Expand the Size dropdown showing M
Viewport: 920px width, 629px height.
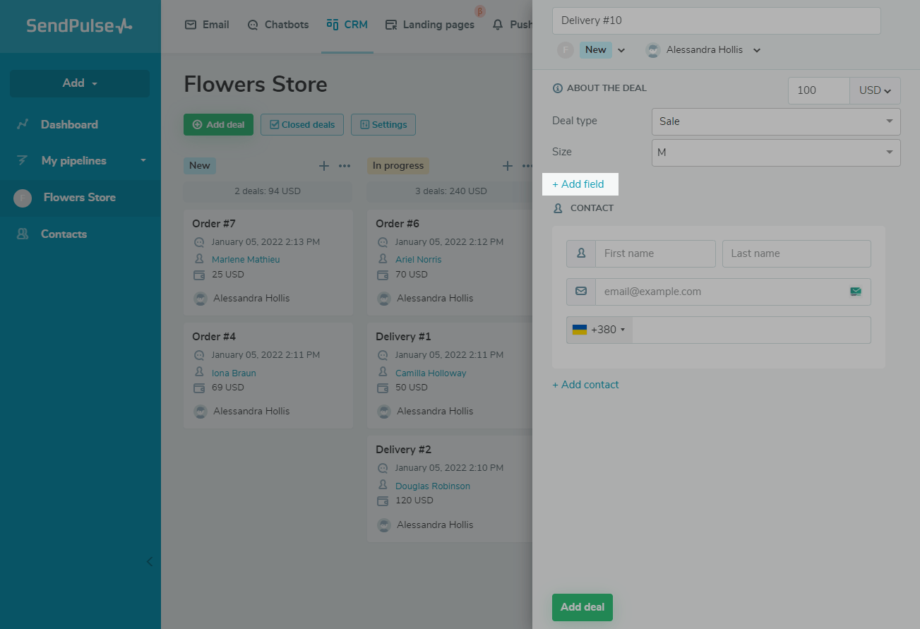point(775,152)
